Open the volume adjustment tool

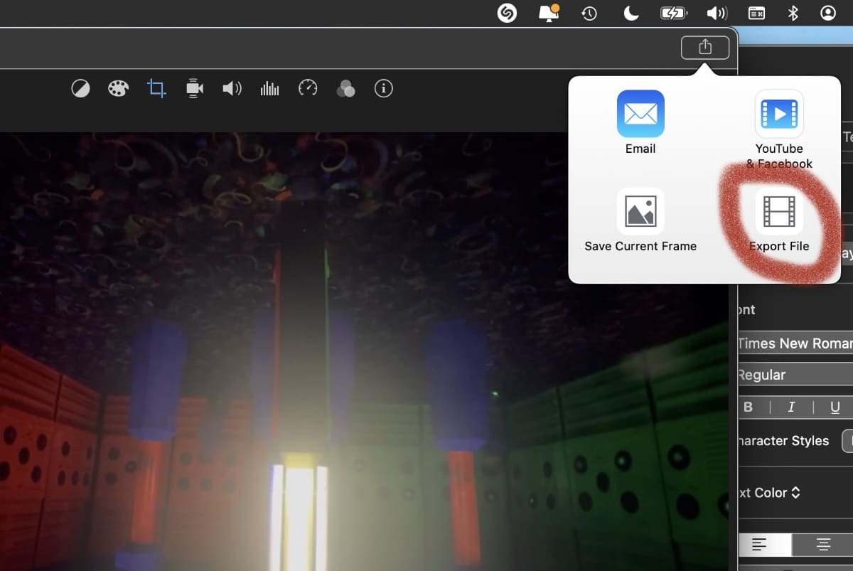232,89
